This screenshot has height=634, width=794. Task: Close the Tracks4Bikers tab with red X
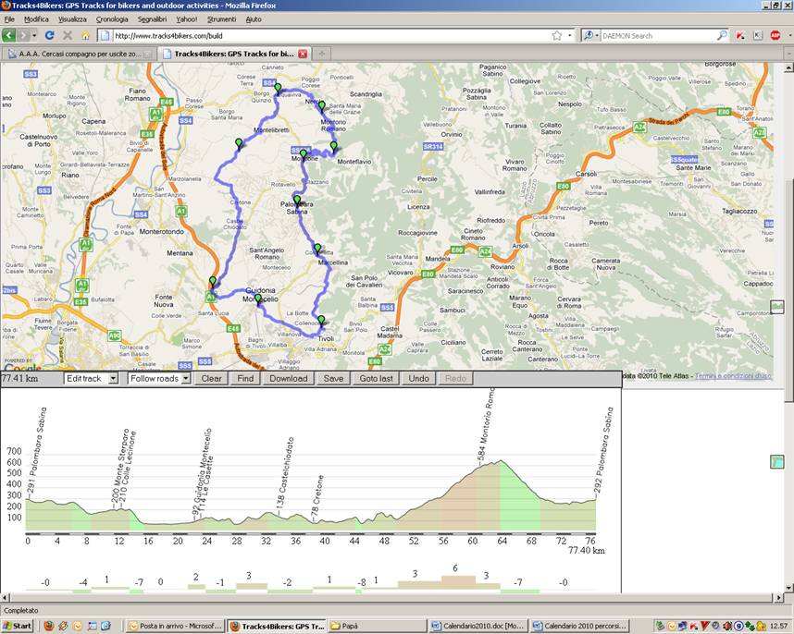click(303, 54)
